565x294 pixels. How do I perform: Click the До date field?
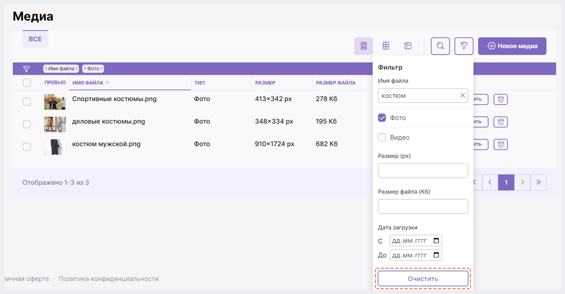(415, 255)
